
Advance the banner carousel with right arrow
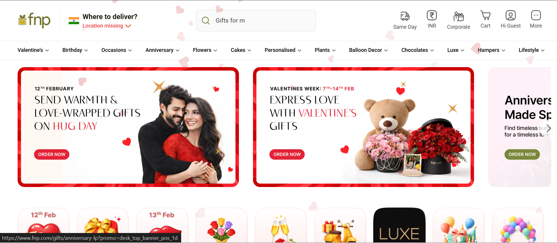548,128
